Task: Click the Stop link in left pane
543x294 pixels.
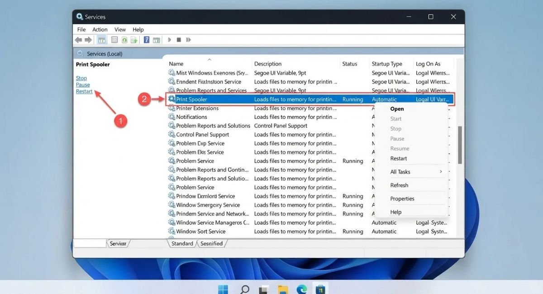Action: [x=81, y=78]
